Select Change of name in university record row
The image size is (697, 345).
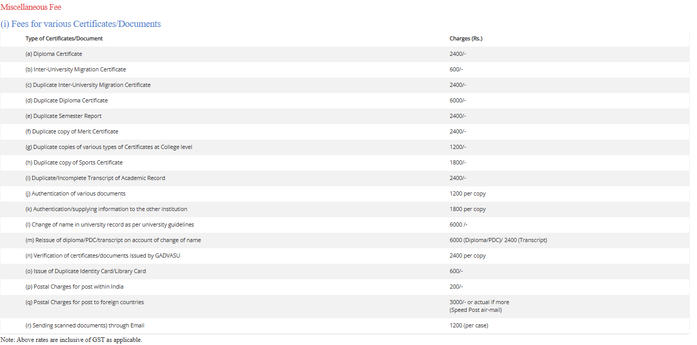pyautogui.click(x=109, y=225)
